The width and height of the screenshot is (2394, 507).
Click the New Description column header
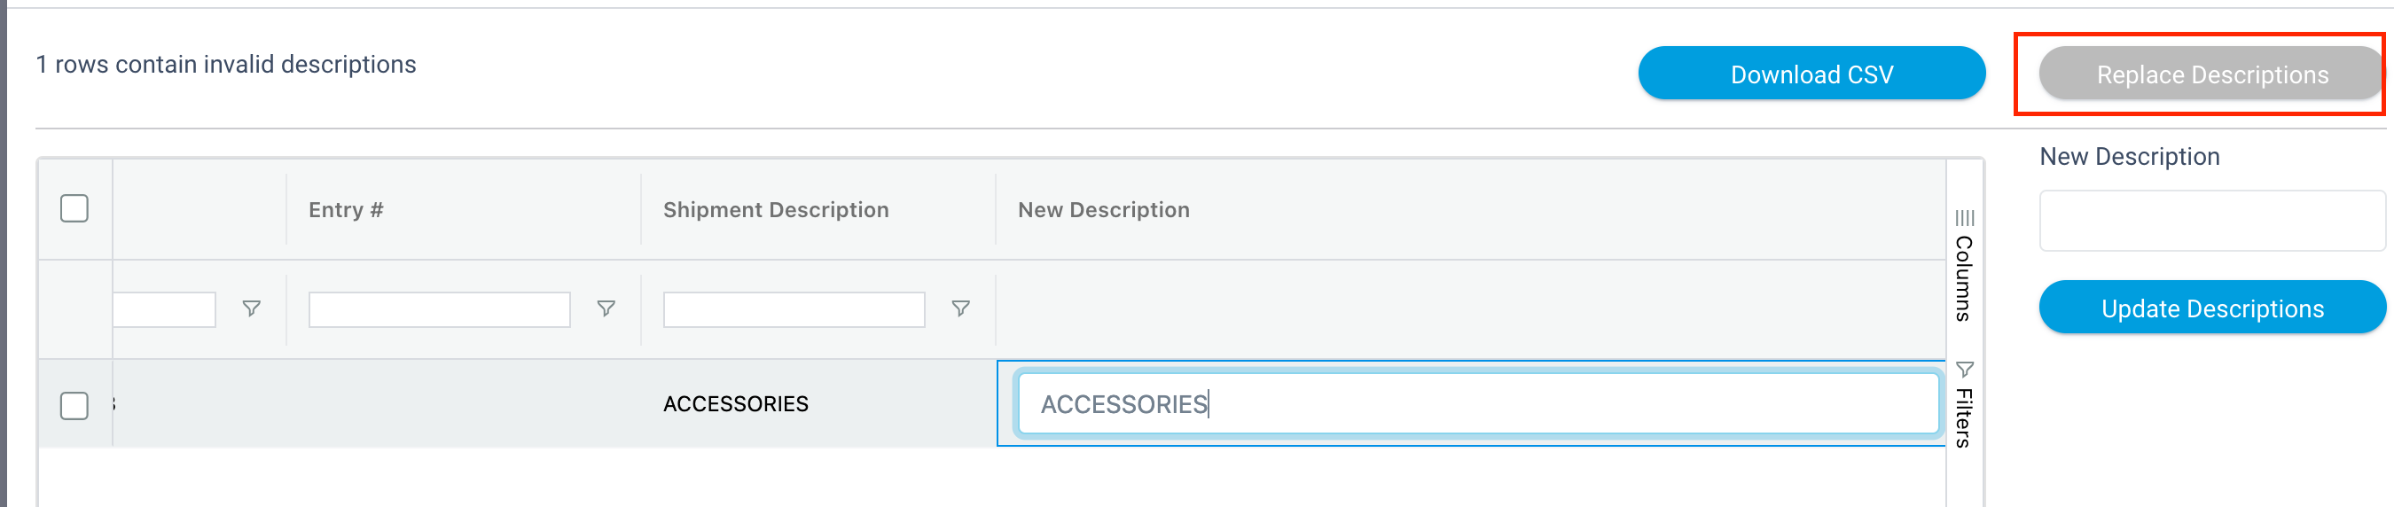click(x=1103, y=210)
